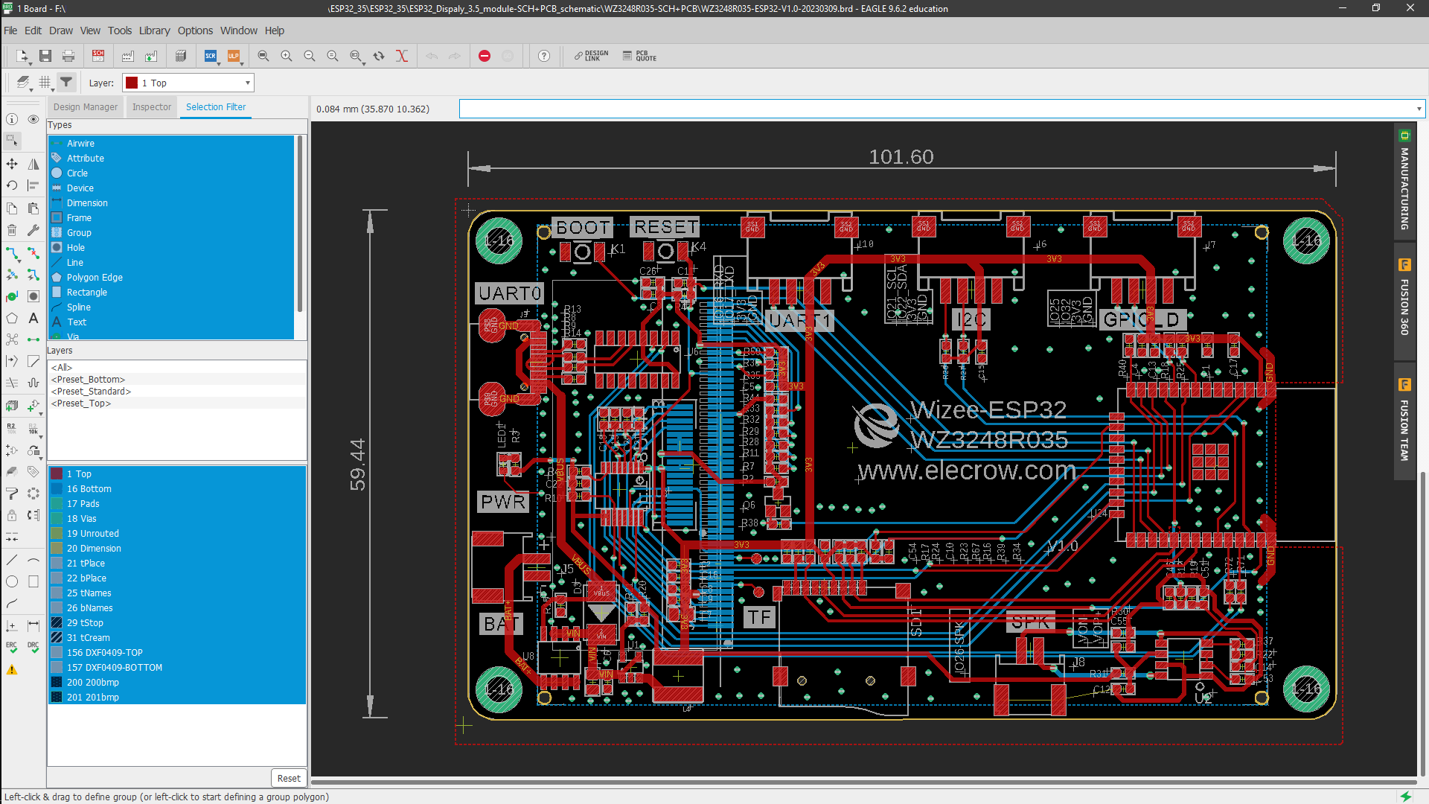Run the ERC check tool
This screenshot has width=1429, height=804.
point(12,647)
